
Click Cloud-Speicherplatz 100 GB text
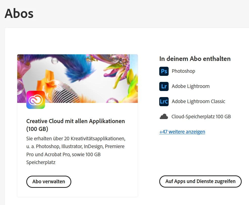point(201,117)
